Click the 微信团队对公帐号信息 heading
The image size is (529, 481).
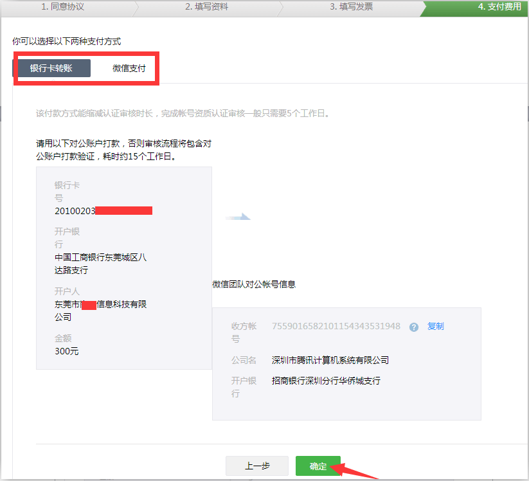point(254,284)
